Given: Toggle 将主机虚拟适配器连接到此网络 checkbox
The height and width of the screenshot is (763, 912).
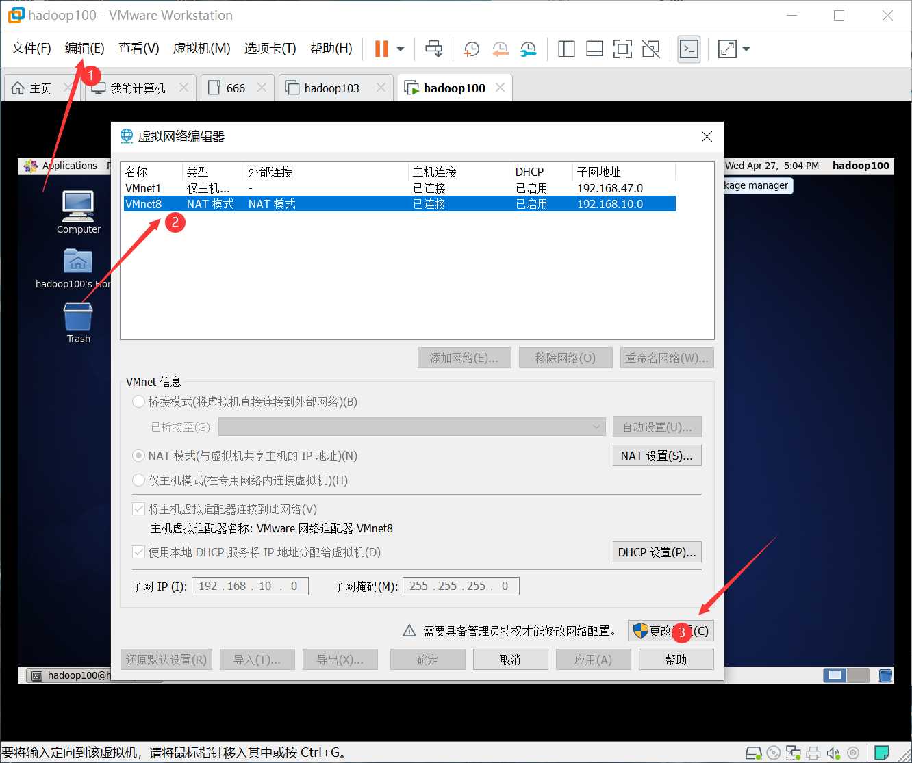Looking at the screenshot, I should 139,509.
